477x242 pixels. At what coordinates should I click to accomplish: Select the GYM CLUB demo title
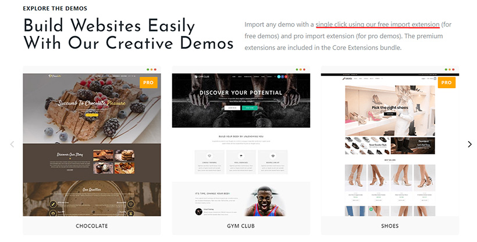(241, 226)
